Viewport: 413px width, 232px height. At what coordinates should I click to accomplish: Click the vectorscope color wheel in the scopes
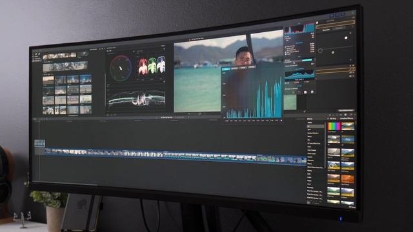[x=121, y=68]
